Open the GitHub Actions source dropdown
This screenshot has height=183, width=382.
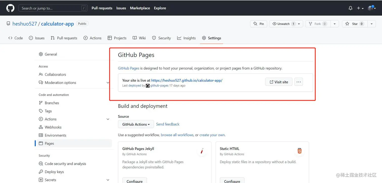136,124
